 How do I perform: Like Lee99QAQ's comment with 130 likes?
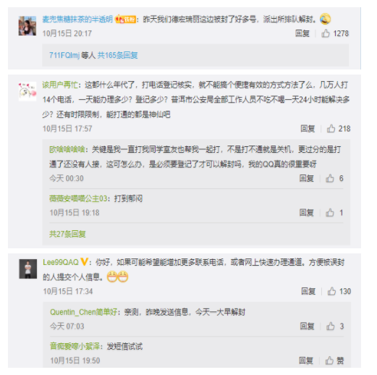click(331, 291)
